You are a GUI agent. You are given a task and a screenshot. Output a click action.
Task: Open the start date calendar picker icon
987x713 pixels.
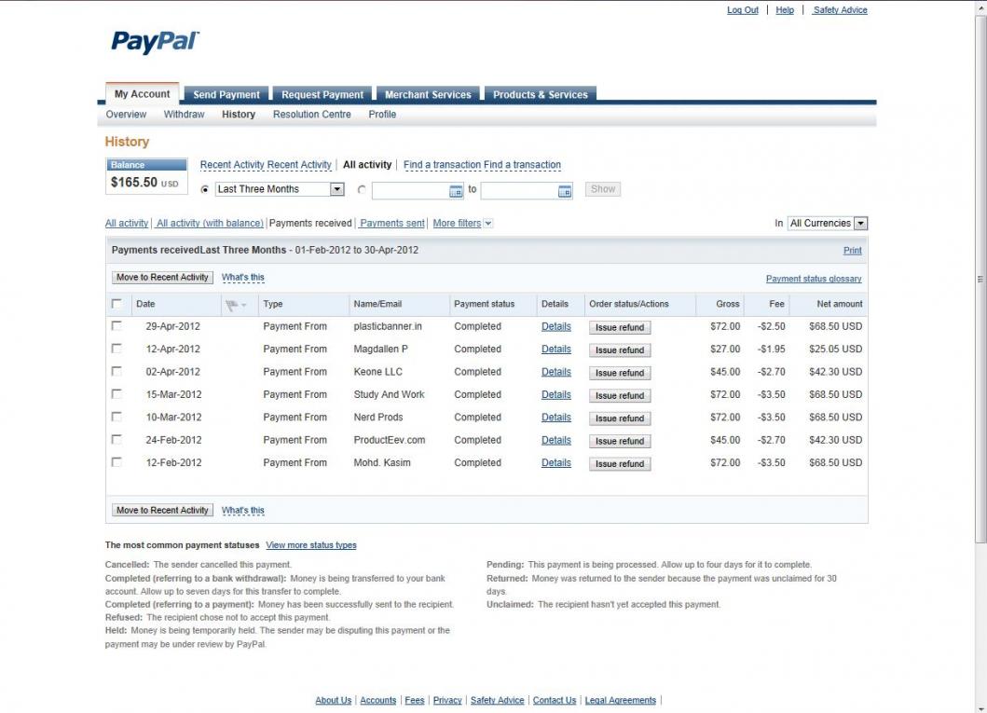pos(456,191)
